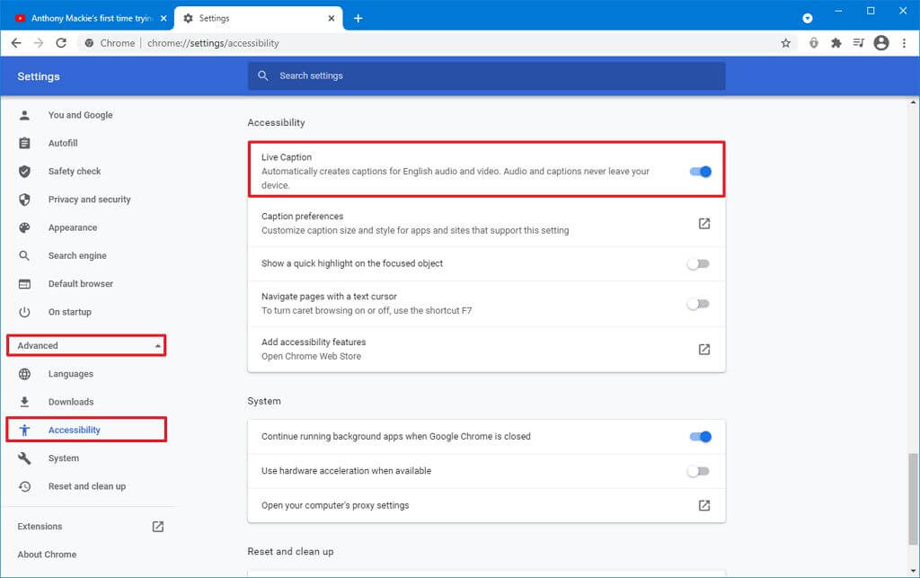Image resolution: width=920 pixels, height=578 pixels.
Task: Select the Autofill sidebar icon
Action: (x=23, y=143)
